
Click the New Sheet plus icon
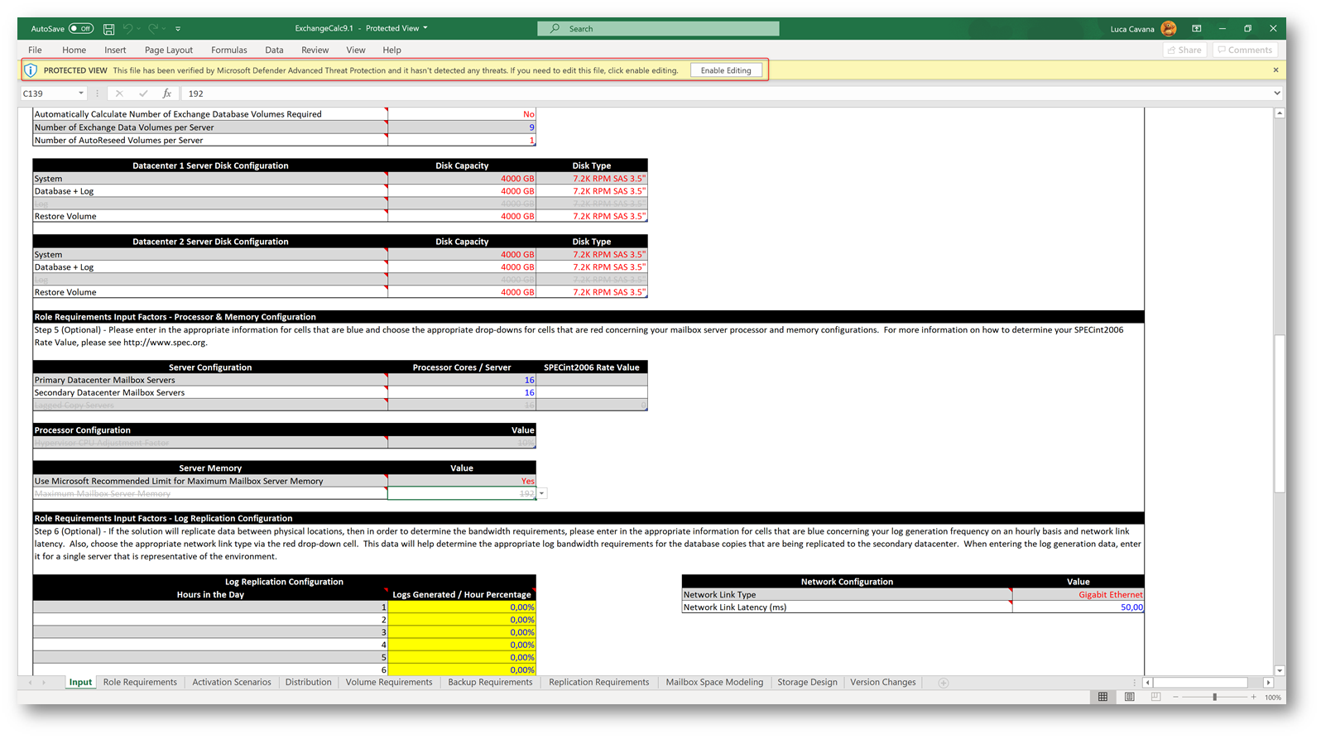click(x=943, y=683)
